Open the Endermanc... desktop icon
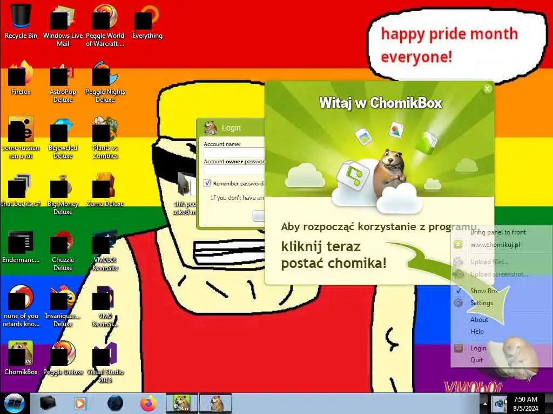Image resolution: width=553 pixels, height=414 pixels. [x=21, y=246]
